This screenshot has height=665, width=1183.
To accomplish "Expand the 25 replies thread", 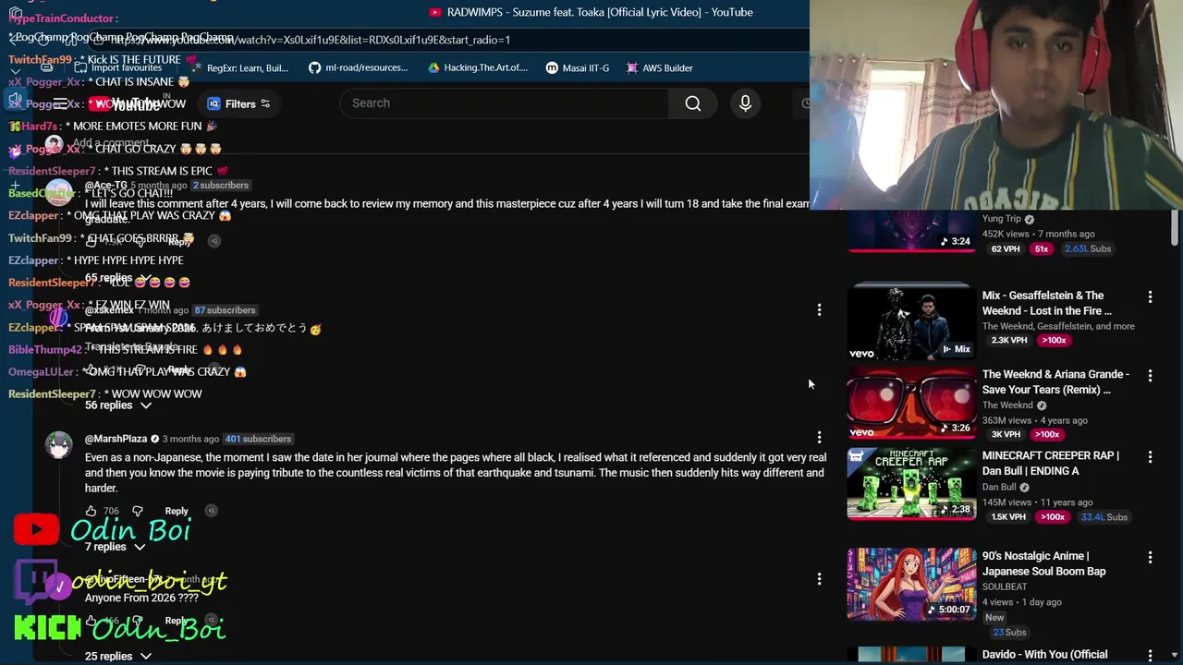I will pos(117,656).
